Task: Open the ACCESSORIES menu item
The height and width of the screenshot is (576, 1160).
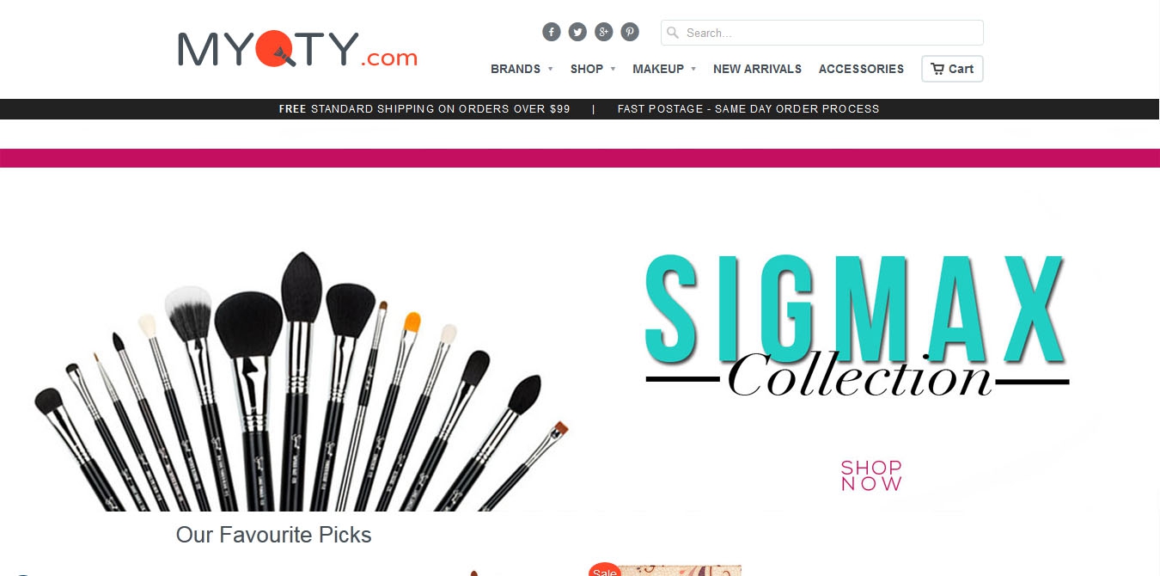Action: pyautogui.click(x=861, y=69)
